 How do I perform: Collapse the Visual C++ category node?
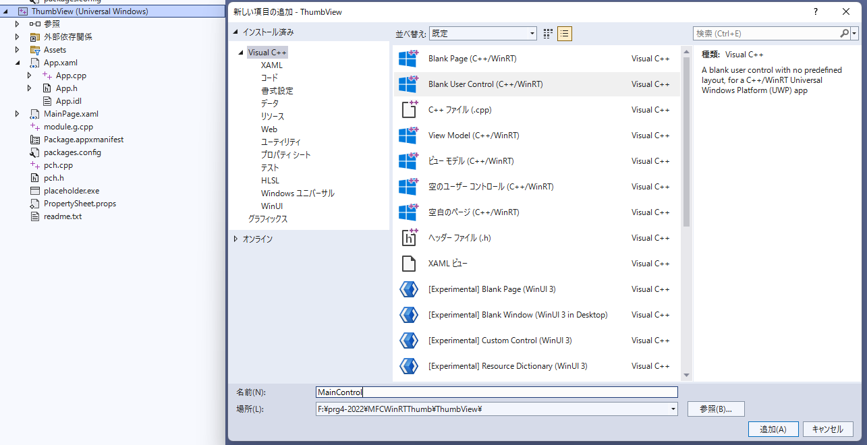(x=242, y=53)
